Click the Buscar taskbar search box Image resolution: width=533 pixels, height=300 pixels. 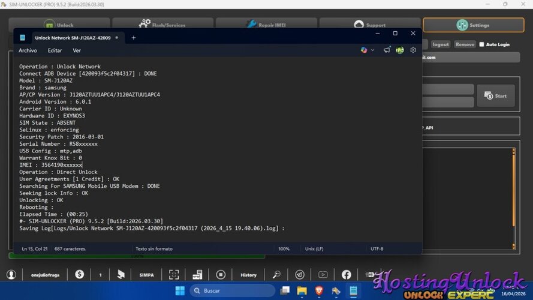232,291
